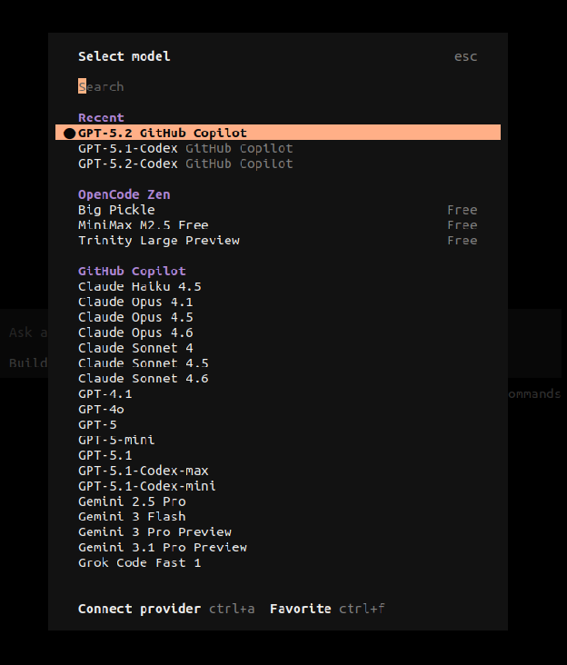567x665 pixels.
Task: Select the Claude Opus 4.1 model
Action: [135, 302]
